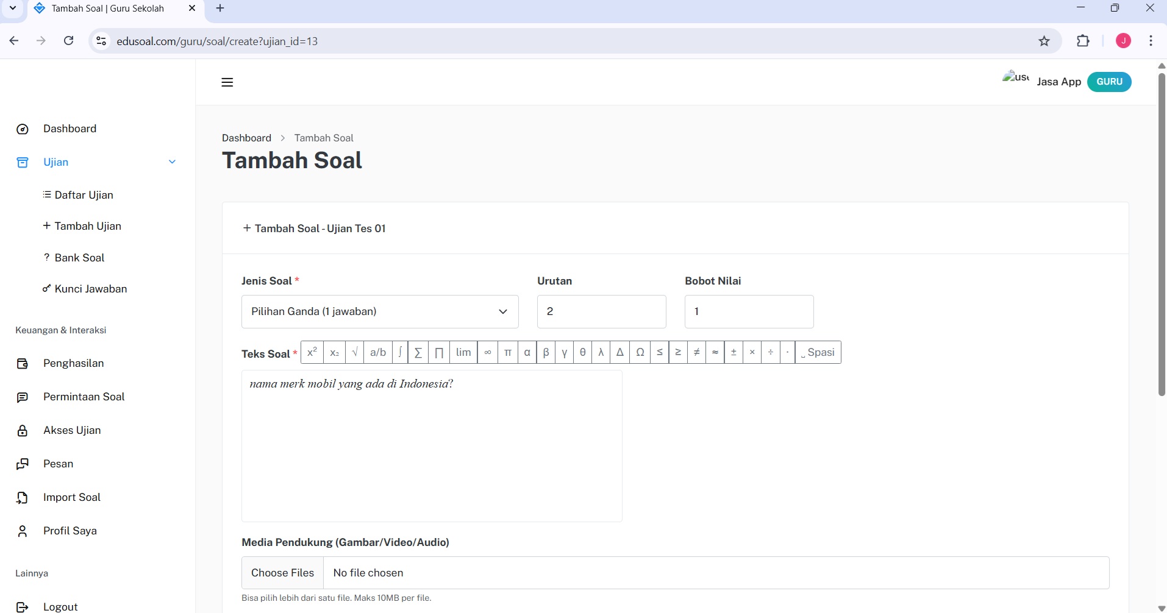Insert the infinity symbol
1167x613 pixels.
pos(487,352)
